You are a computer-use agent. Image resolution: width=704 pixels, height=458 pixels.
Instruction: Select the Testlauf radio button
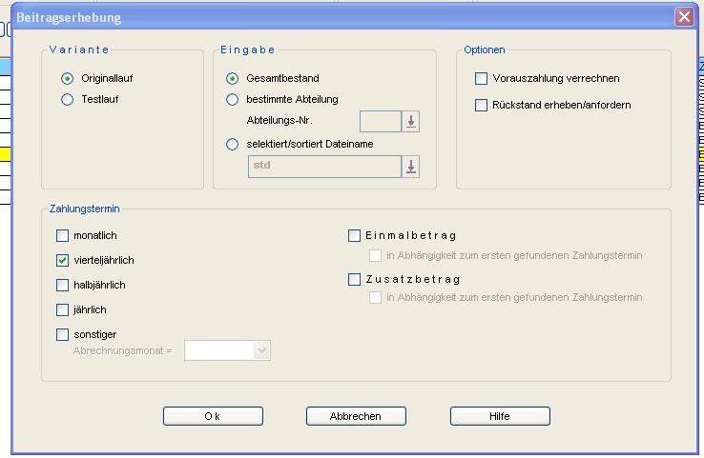67,99
